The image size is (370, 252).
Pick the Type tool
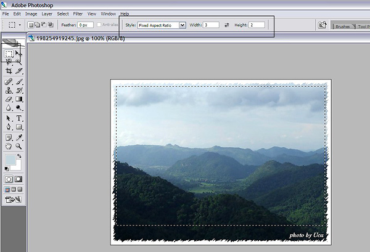pos(19,118)
